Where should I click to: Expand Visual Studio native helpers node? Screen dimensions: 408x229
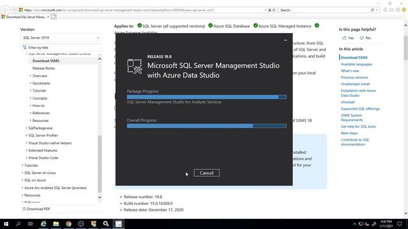(x=26, y=143)
